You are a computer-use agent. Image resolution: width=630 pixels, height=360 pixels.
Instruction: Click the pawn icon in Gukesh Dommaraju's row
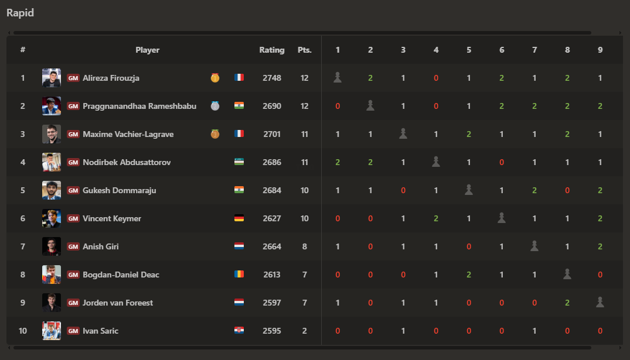coord(468,190)
